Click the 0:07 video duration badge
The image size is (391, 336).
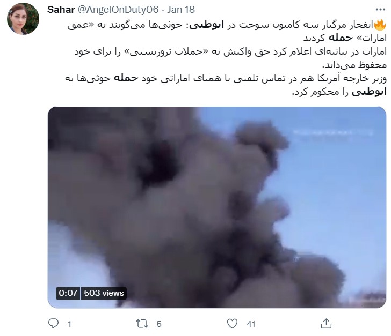click(68, 293)
